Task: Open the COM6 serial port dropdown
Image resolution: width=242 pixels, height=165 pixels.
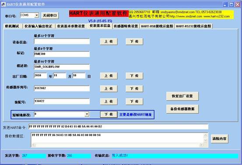Action: click(x=37, y=15)
